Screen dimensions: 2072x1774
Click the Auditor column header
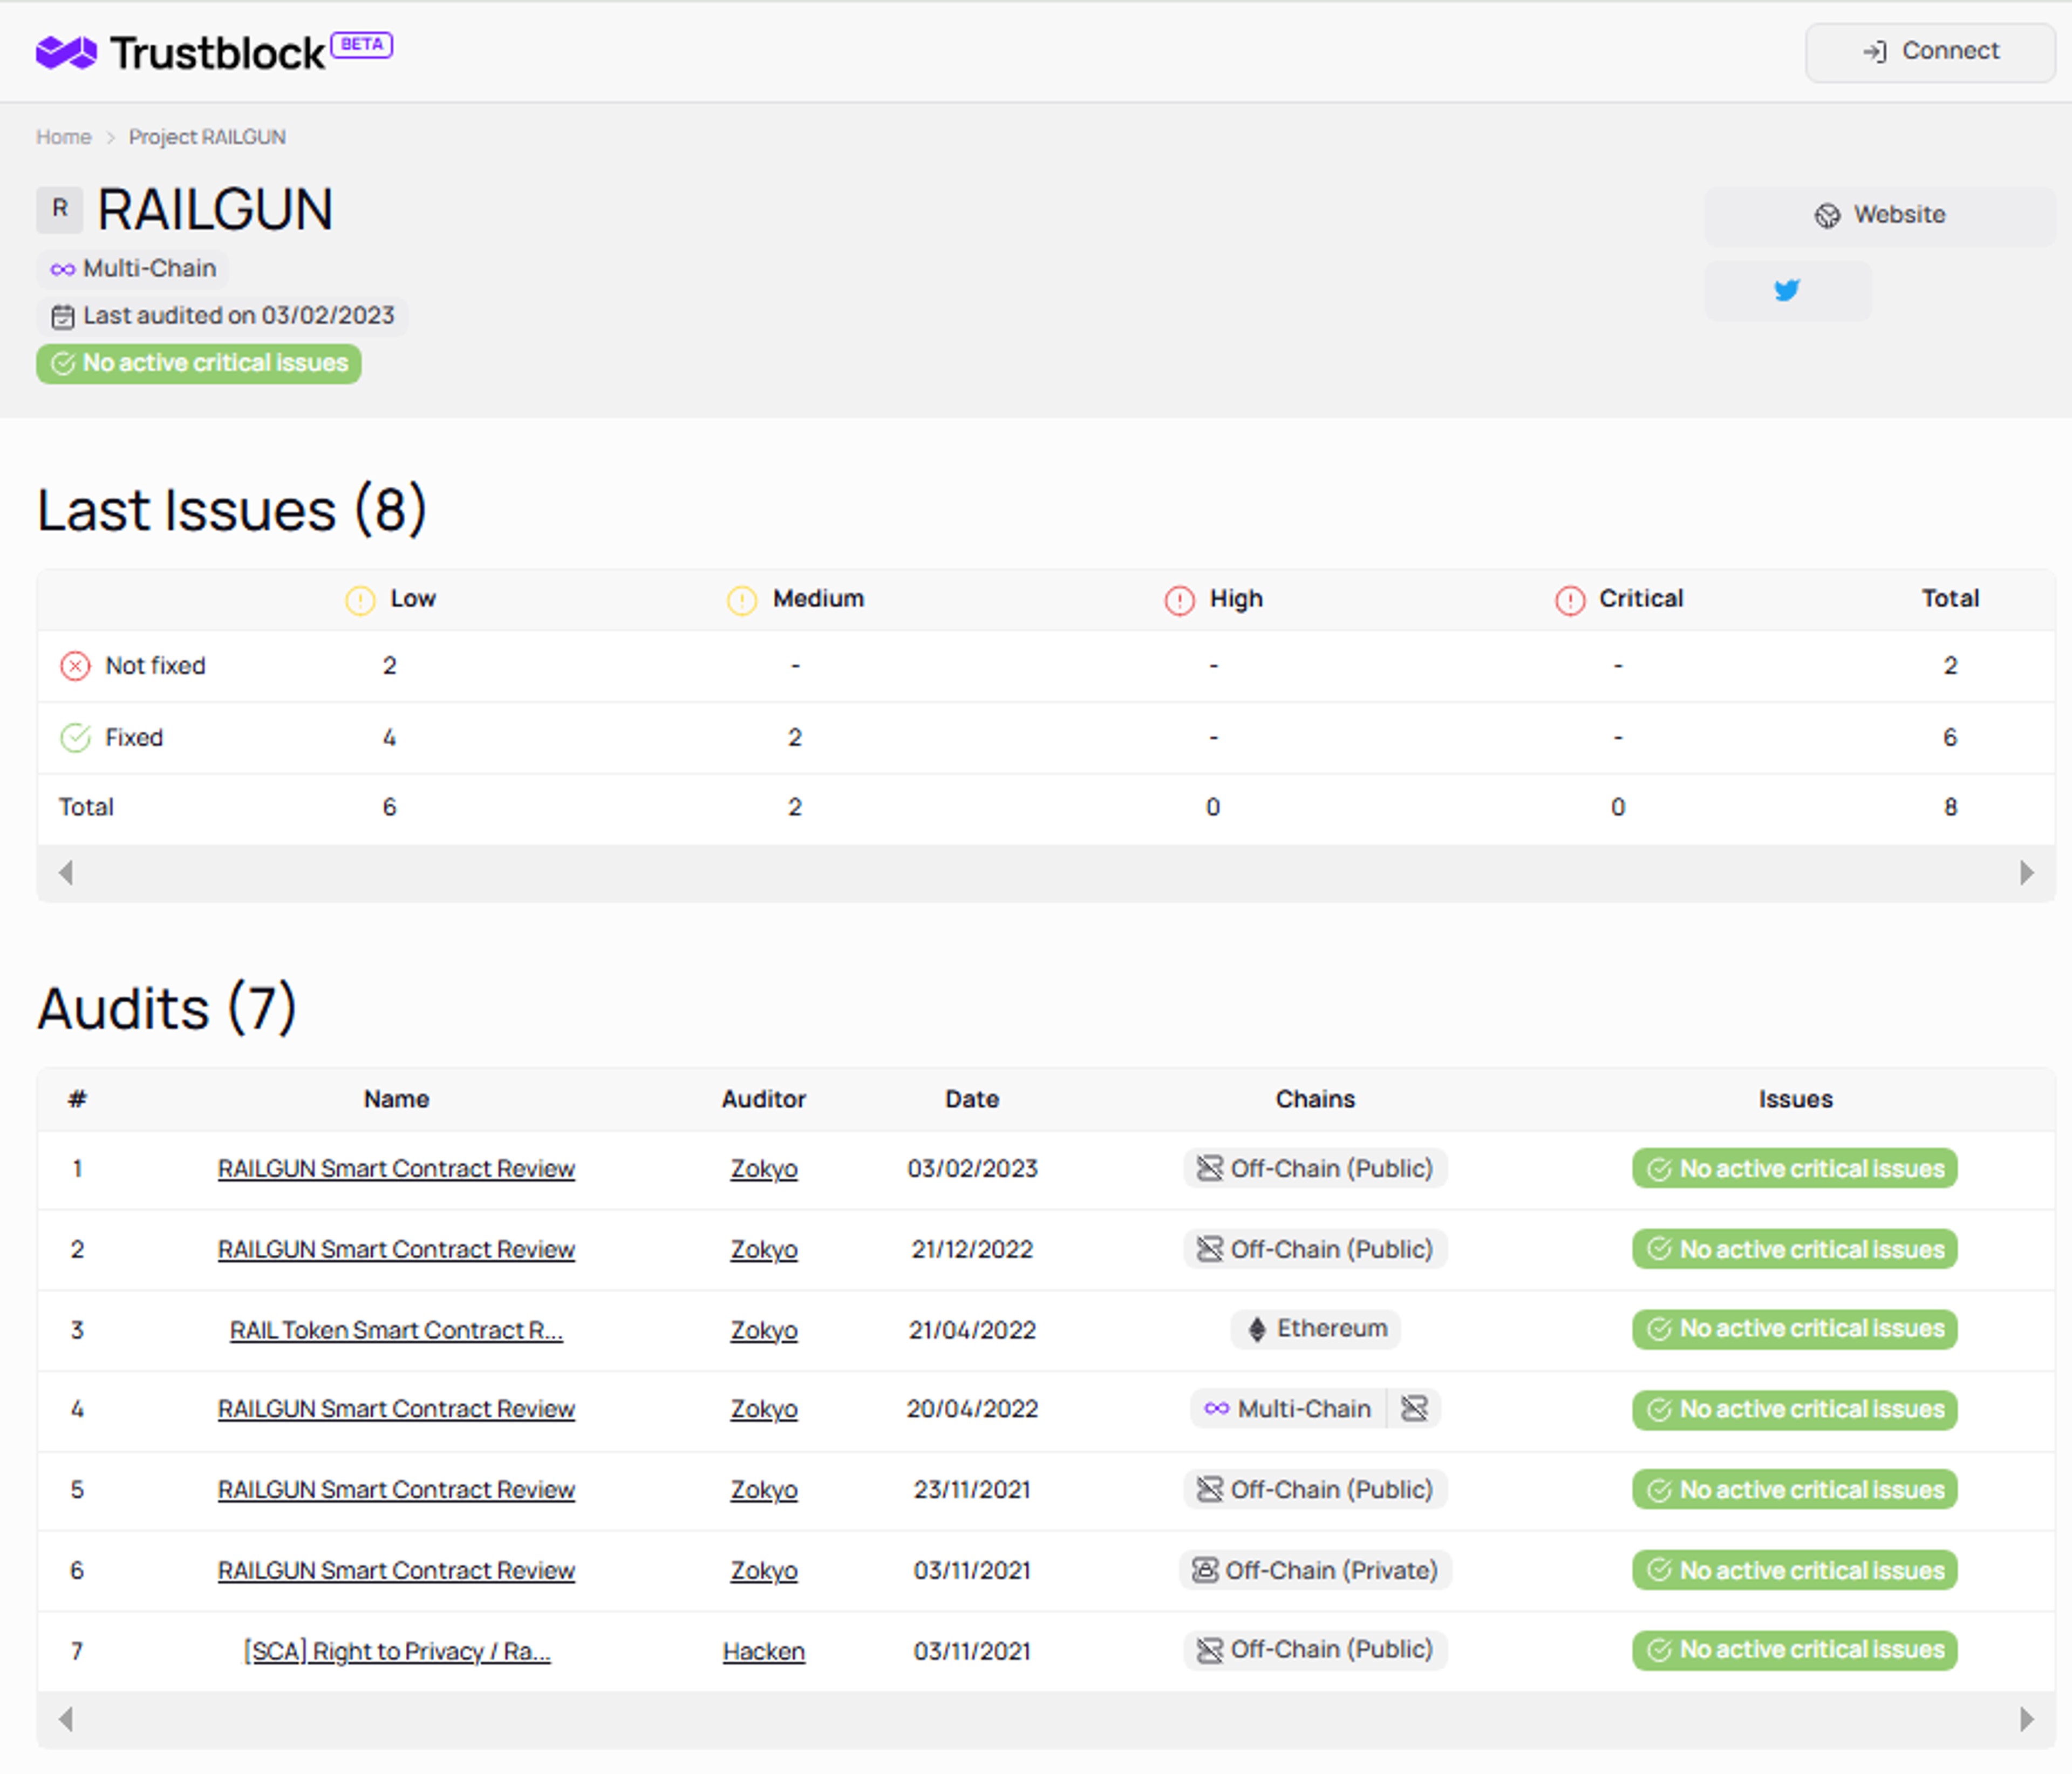764,1099
